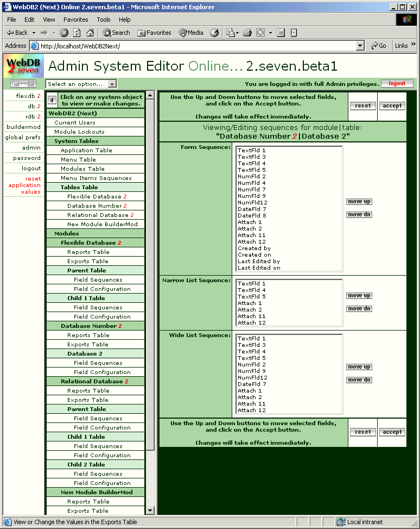Click the Discuss toolbar icon
Image resolution: width=420 pixels, height=529 pixels.
281,33
